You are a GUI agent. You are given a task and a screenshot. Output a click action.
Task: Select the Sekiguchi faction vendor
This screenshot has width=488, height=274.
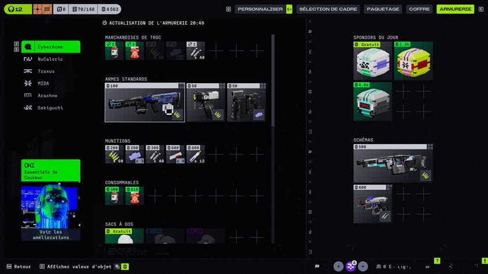pos(50,107)
